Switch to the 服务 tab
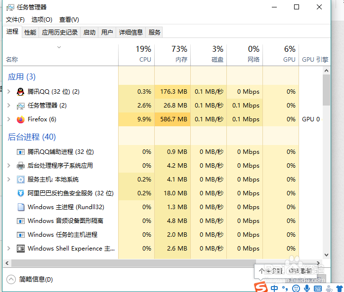This screenshot has height=292, width=344. (x=154, y=33)
